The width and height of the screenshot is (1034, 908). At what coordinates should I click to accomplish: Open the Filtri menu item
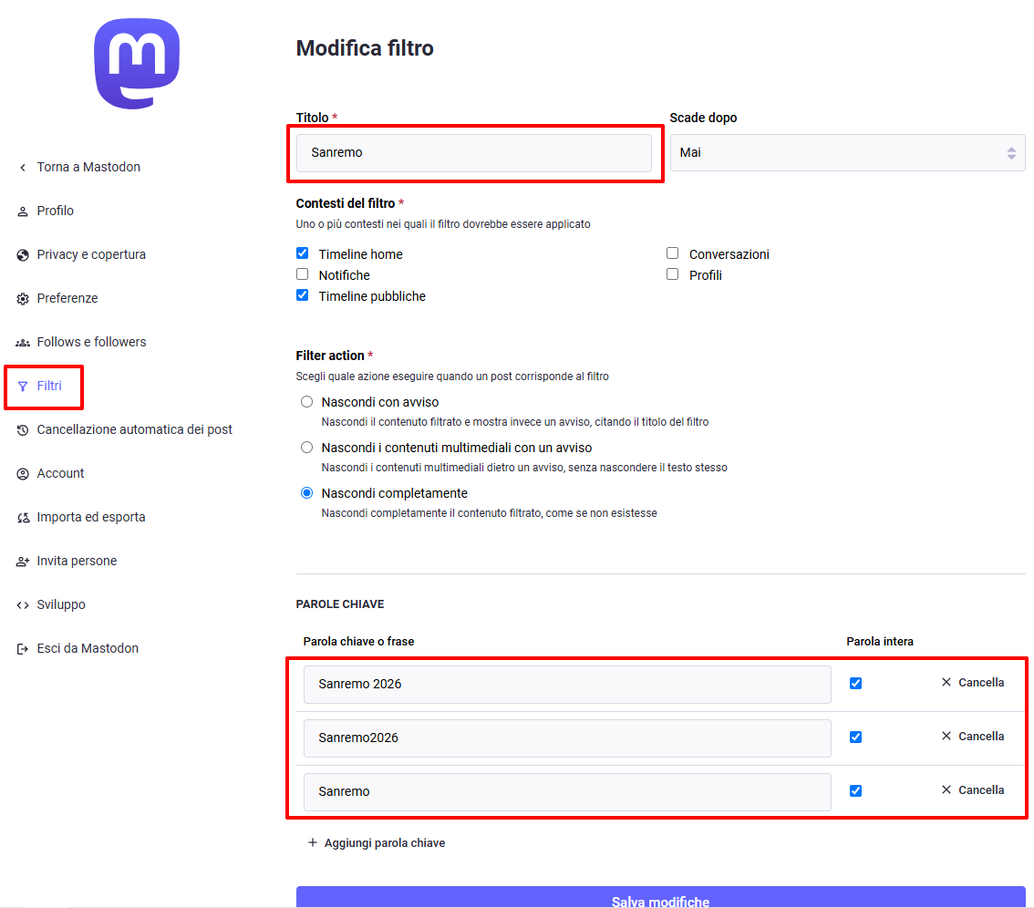[49, 387]
